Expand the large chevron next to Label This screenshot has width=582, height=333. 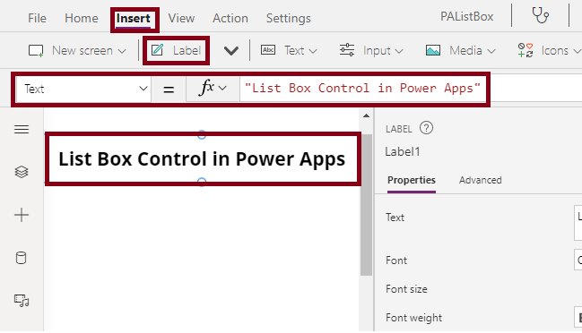coord(231,51)
